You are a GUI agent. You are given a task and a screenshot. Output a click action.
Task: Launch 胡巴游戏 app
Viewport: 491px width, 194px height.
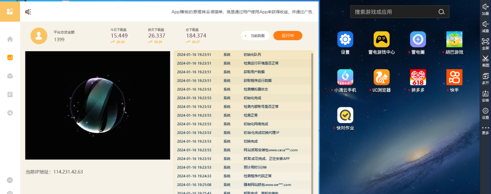tap(454, 43)
